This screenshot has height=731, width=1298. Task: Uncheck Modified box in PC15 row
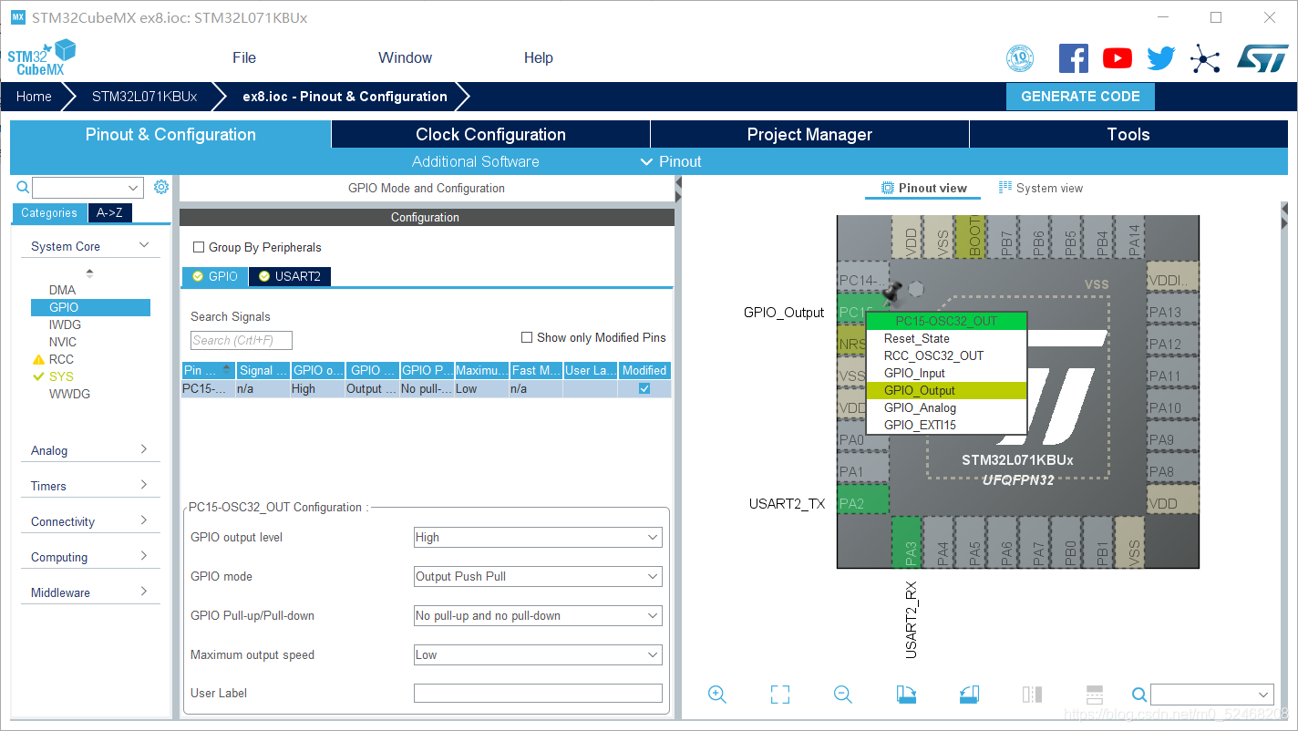tap(644, 388)
